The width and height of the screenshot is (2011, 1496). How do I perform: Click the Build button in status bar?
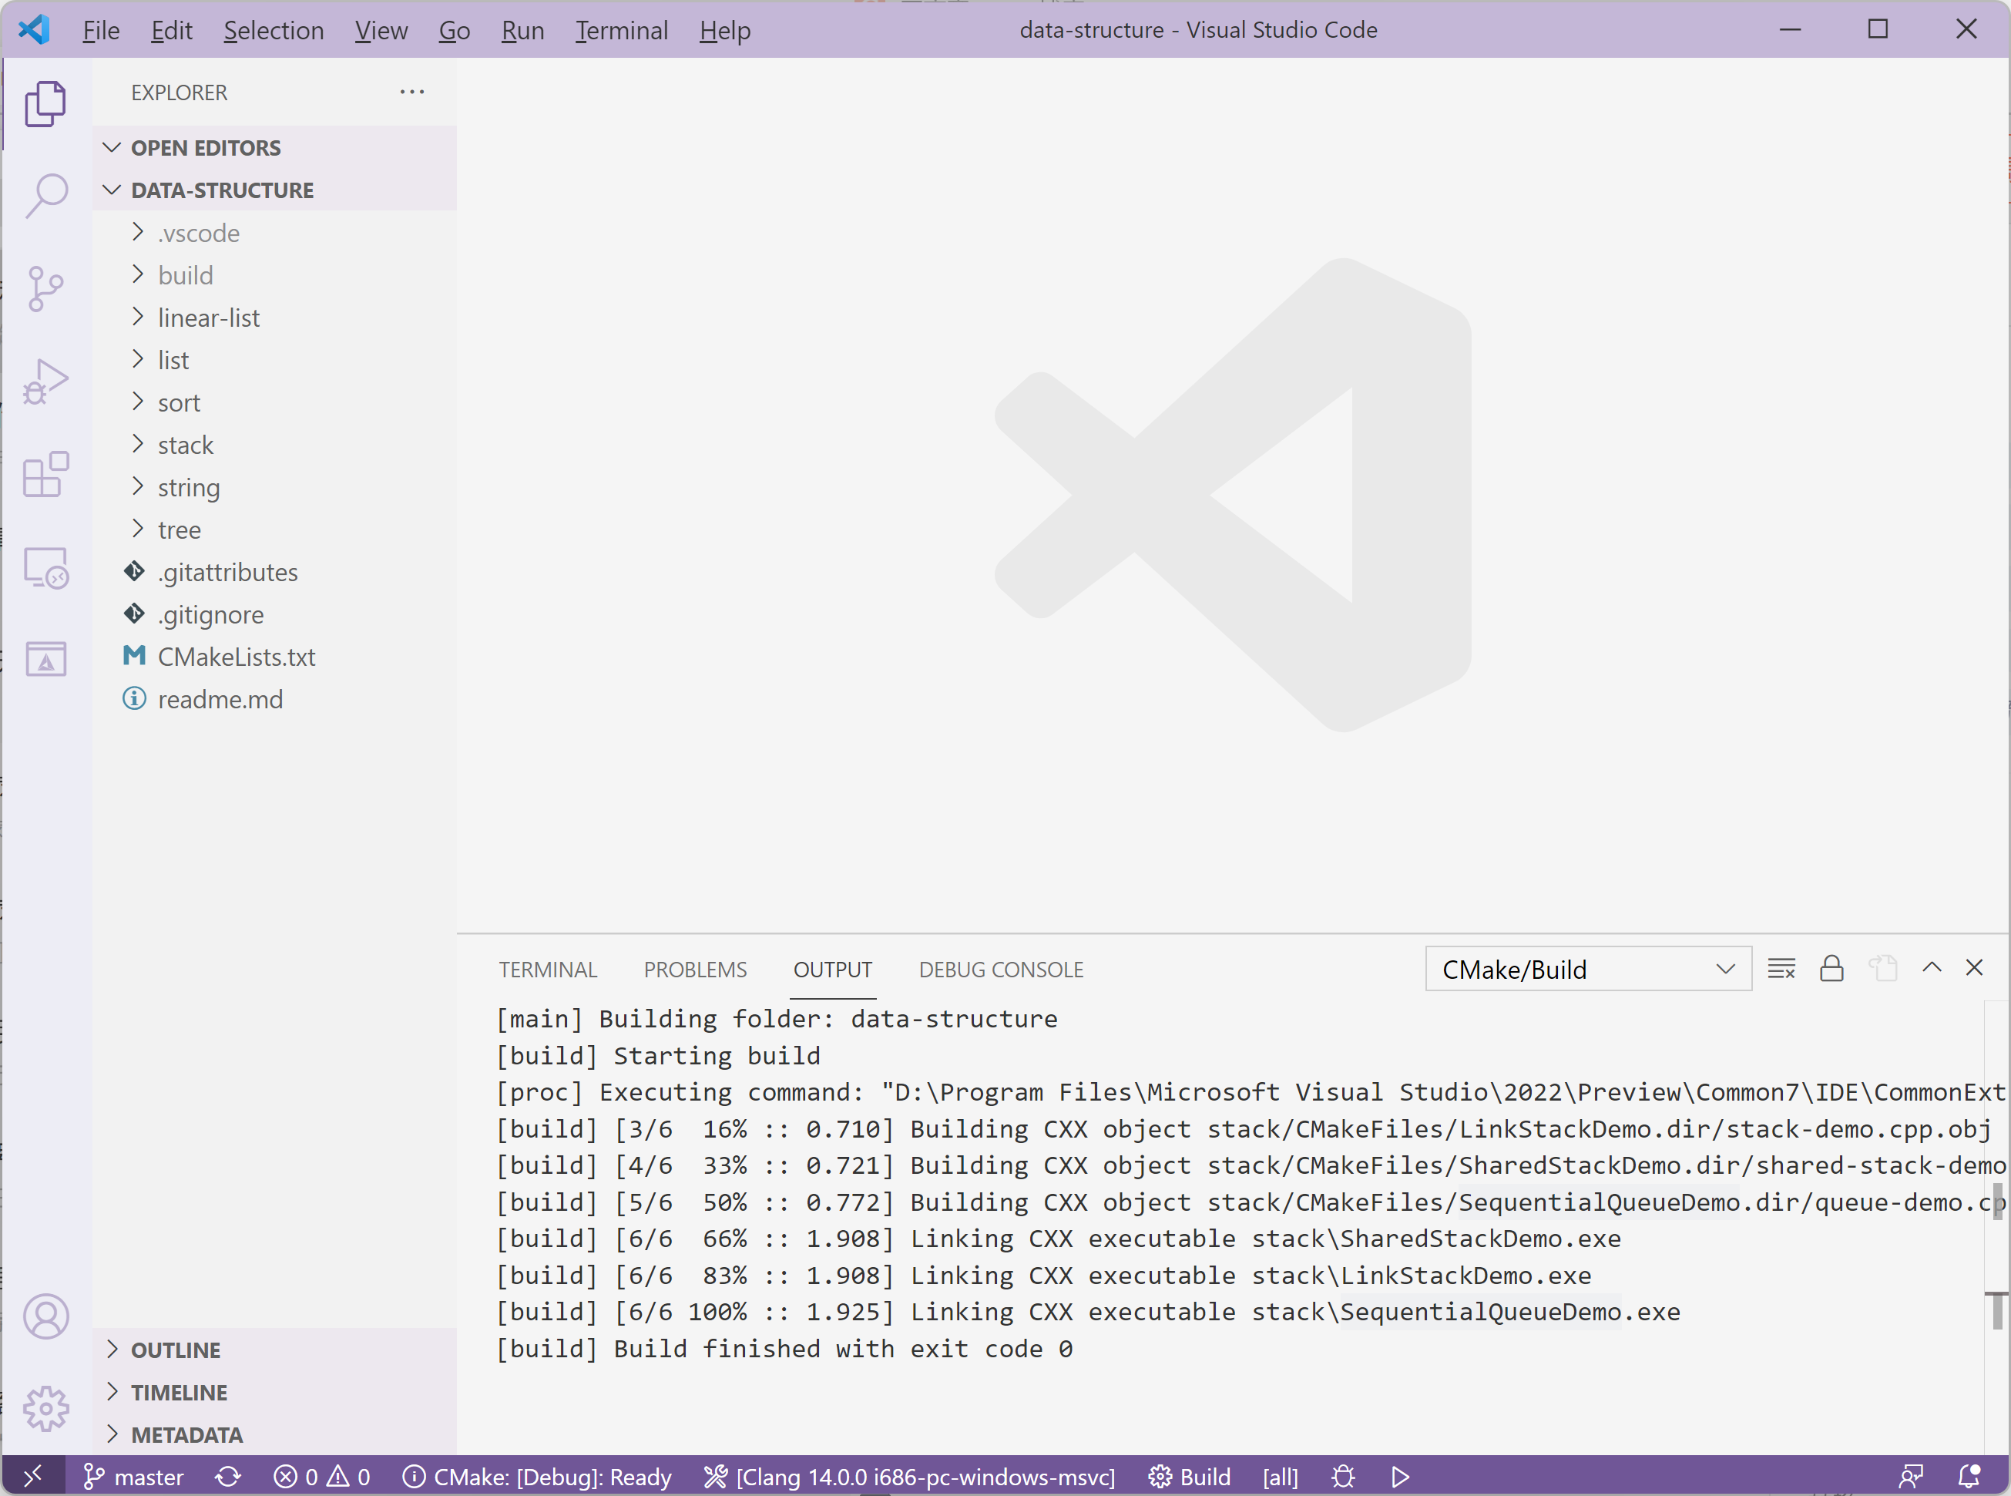click(x=1190, y=1477)
